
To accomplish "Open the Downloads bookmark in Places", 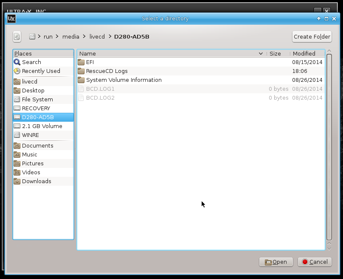I will click(x=36, y=181).
